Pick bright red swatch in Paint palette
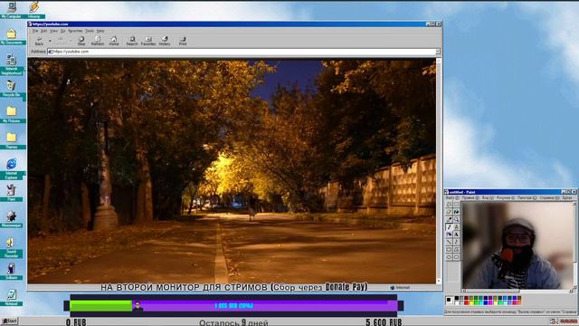This screenshot has height=326, width=579. [x=467, y=302]
